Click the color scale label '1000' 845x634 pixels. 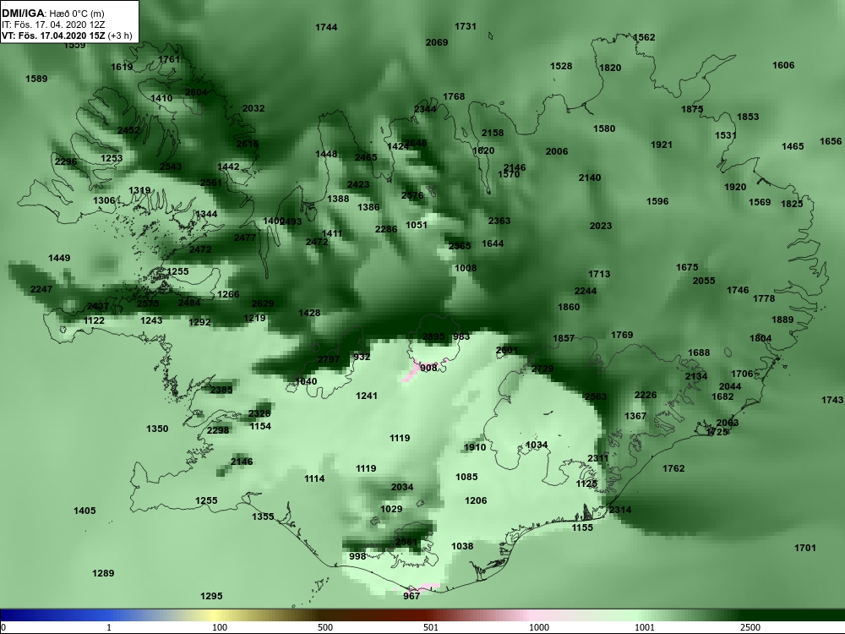[539, 627]
